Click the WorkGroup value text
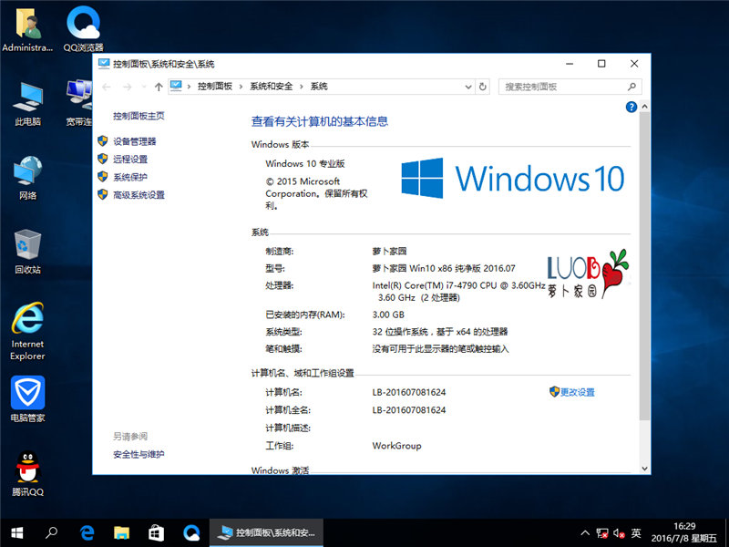Image resolution: width=729 pixels, height=547 pixels. click(396, 446)
